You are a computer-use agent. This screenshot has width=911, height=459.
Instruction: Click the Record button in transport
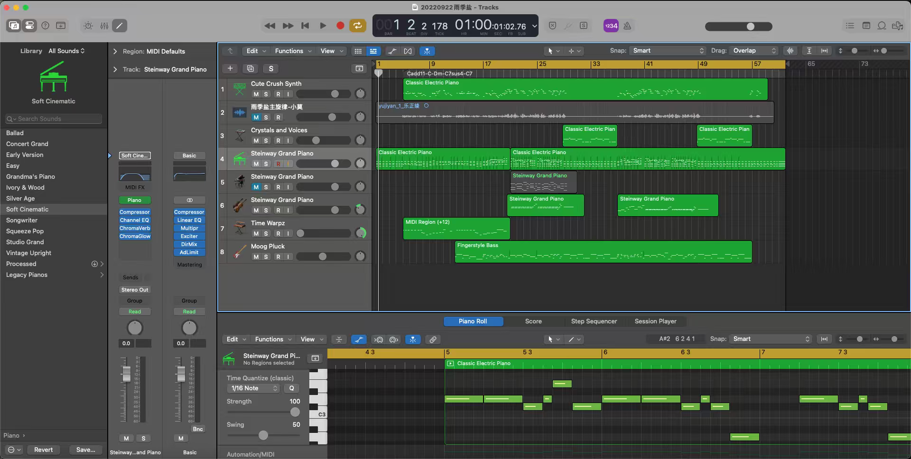340,26
